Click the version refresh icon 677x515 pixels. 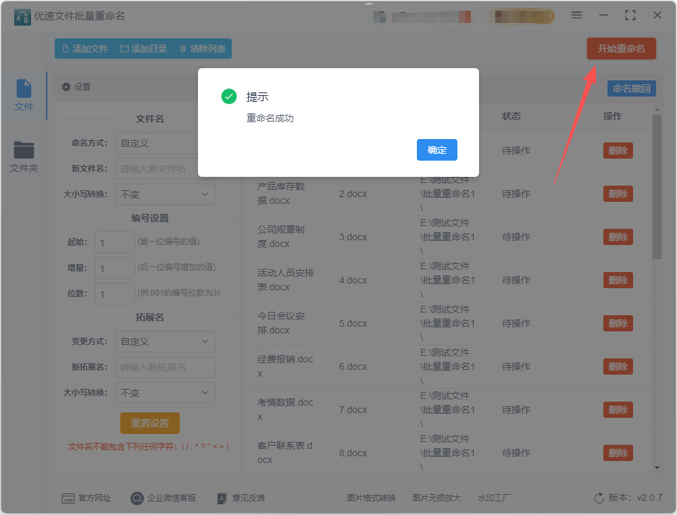pos(599,498)
